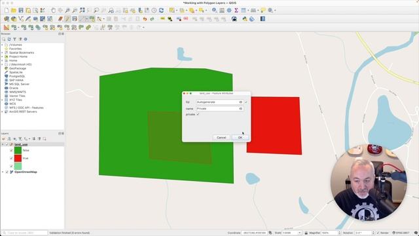The image size is (419, 236).
Task: Open the Data Source Manager icon
Action: [x=7, y=19]
